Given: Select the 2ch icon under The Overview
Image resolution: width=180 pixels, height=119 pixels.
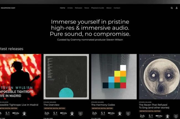Looking at the screenshot, I should pyautogui.click(x=47, y=113).
